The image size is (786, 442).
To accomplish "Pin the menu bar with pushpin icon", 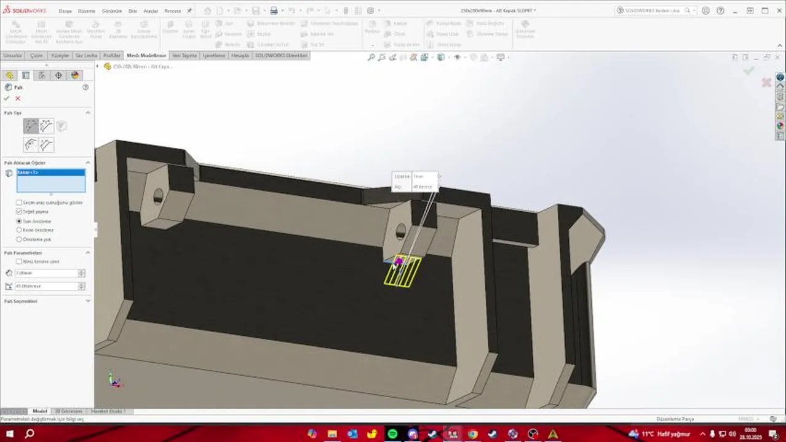I will (189, 10).
